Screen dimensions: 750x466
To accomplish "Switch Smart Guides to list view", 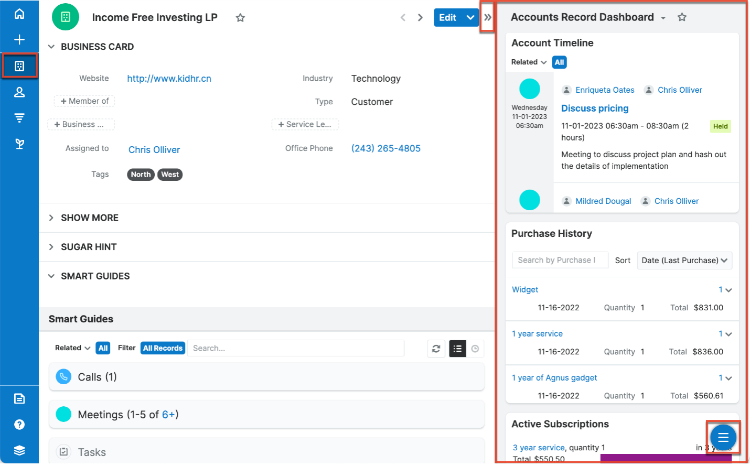I will click(x=457, y=349).
